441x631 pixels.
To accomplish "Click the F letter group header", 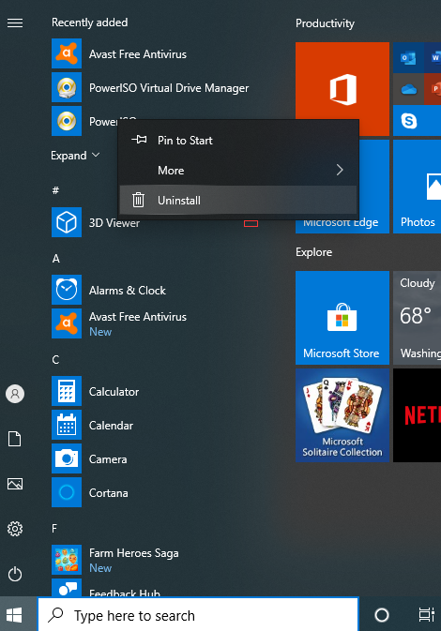I will click(x=54, y=529).
